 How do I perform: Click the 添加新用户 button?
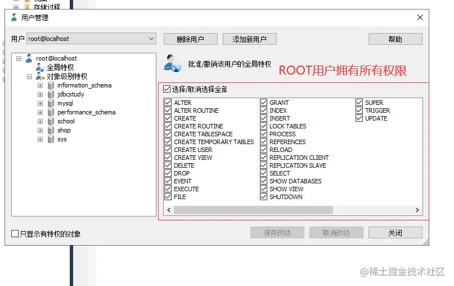tap(250, 39)
